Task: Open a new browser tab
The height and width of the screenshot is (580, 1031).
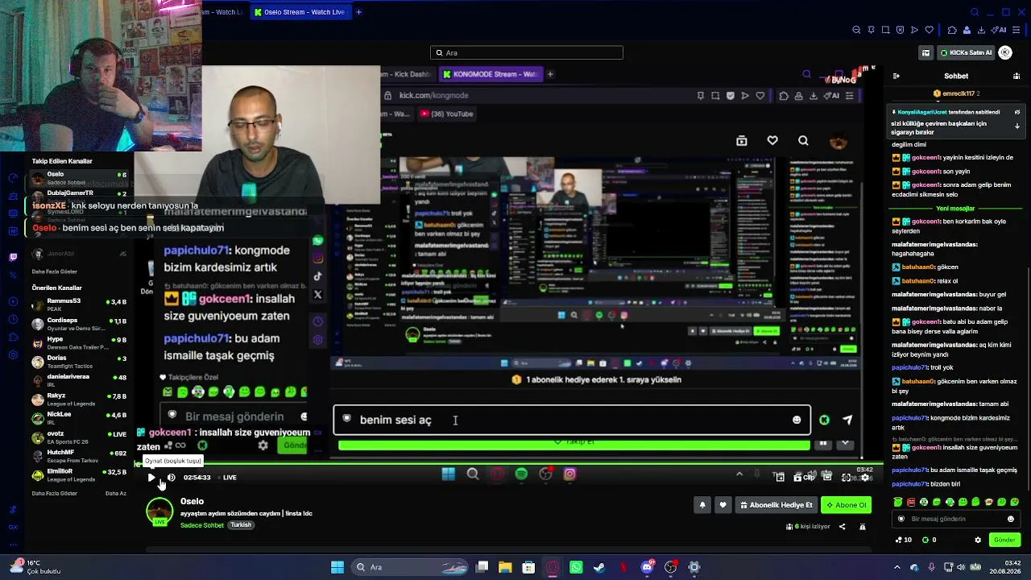Action: tap(359, 12)
